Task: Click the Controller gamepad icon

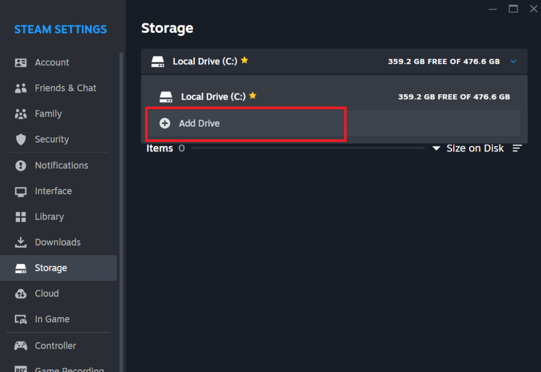Action: click(x=21, y=346)
